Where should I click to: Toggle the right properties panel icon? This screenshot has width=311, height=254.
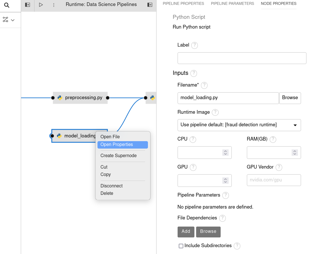[x=150, y=5]
